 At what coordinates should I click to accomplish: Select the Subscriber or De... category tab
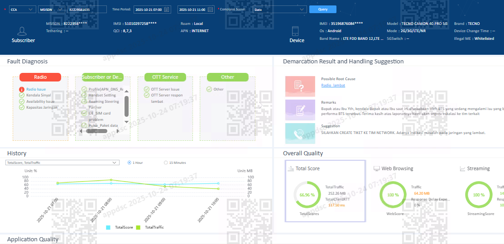(x=103, y=77)
